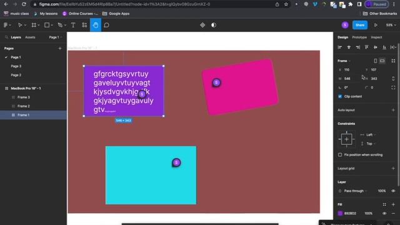Click the Share button

point(360,25)
